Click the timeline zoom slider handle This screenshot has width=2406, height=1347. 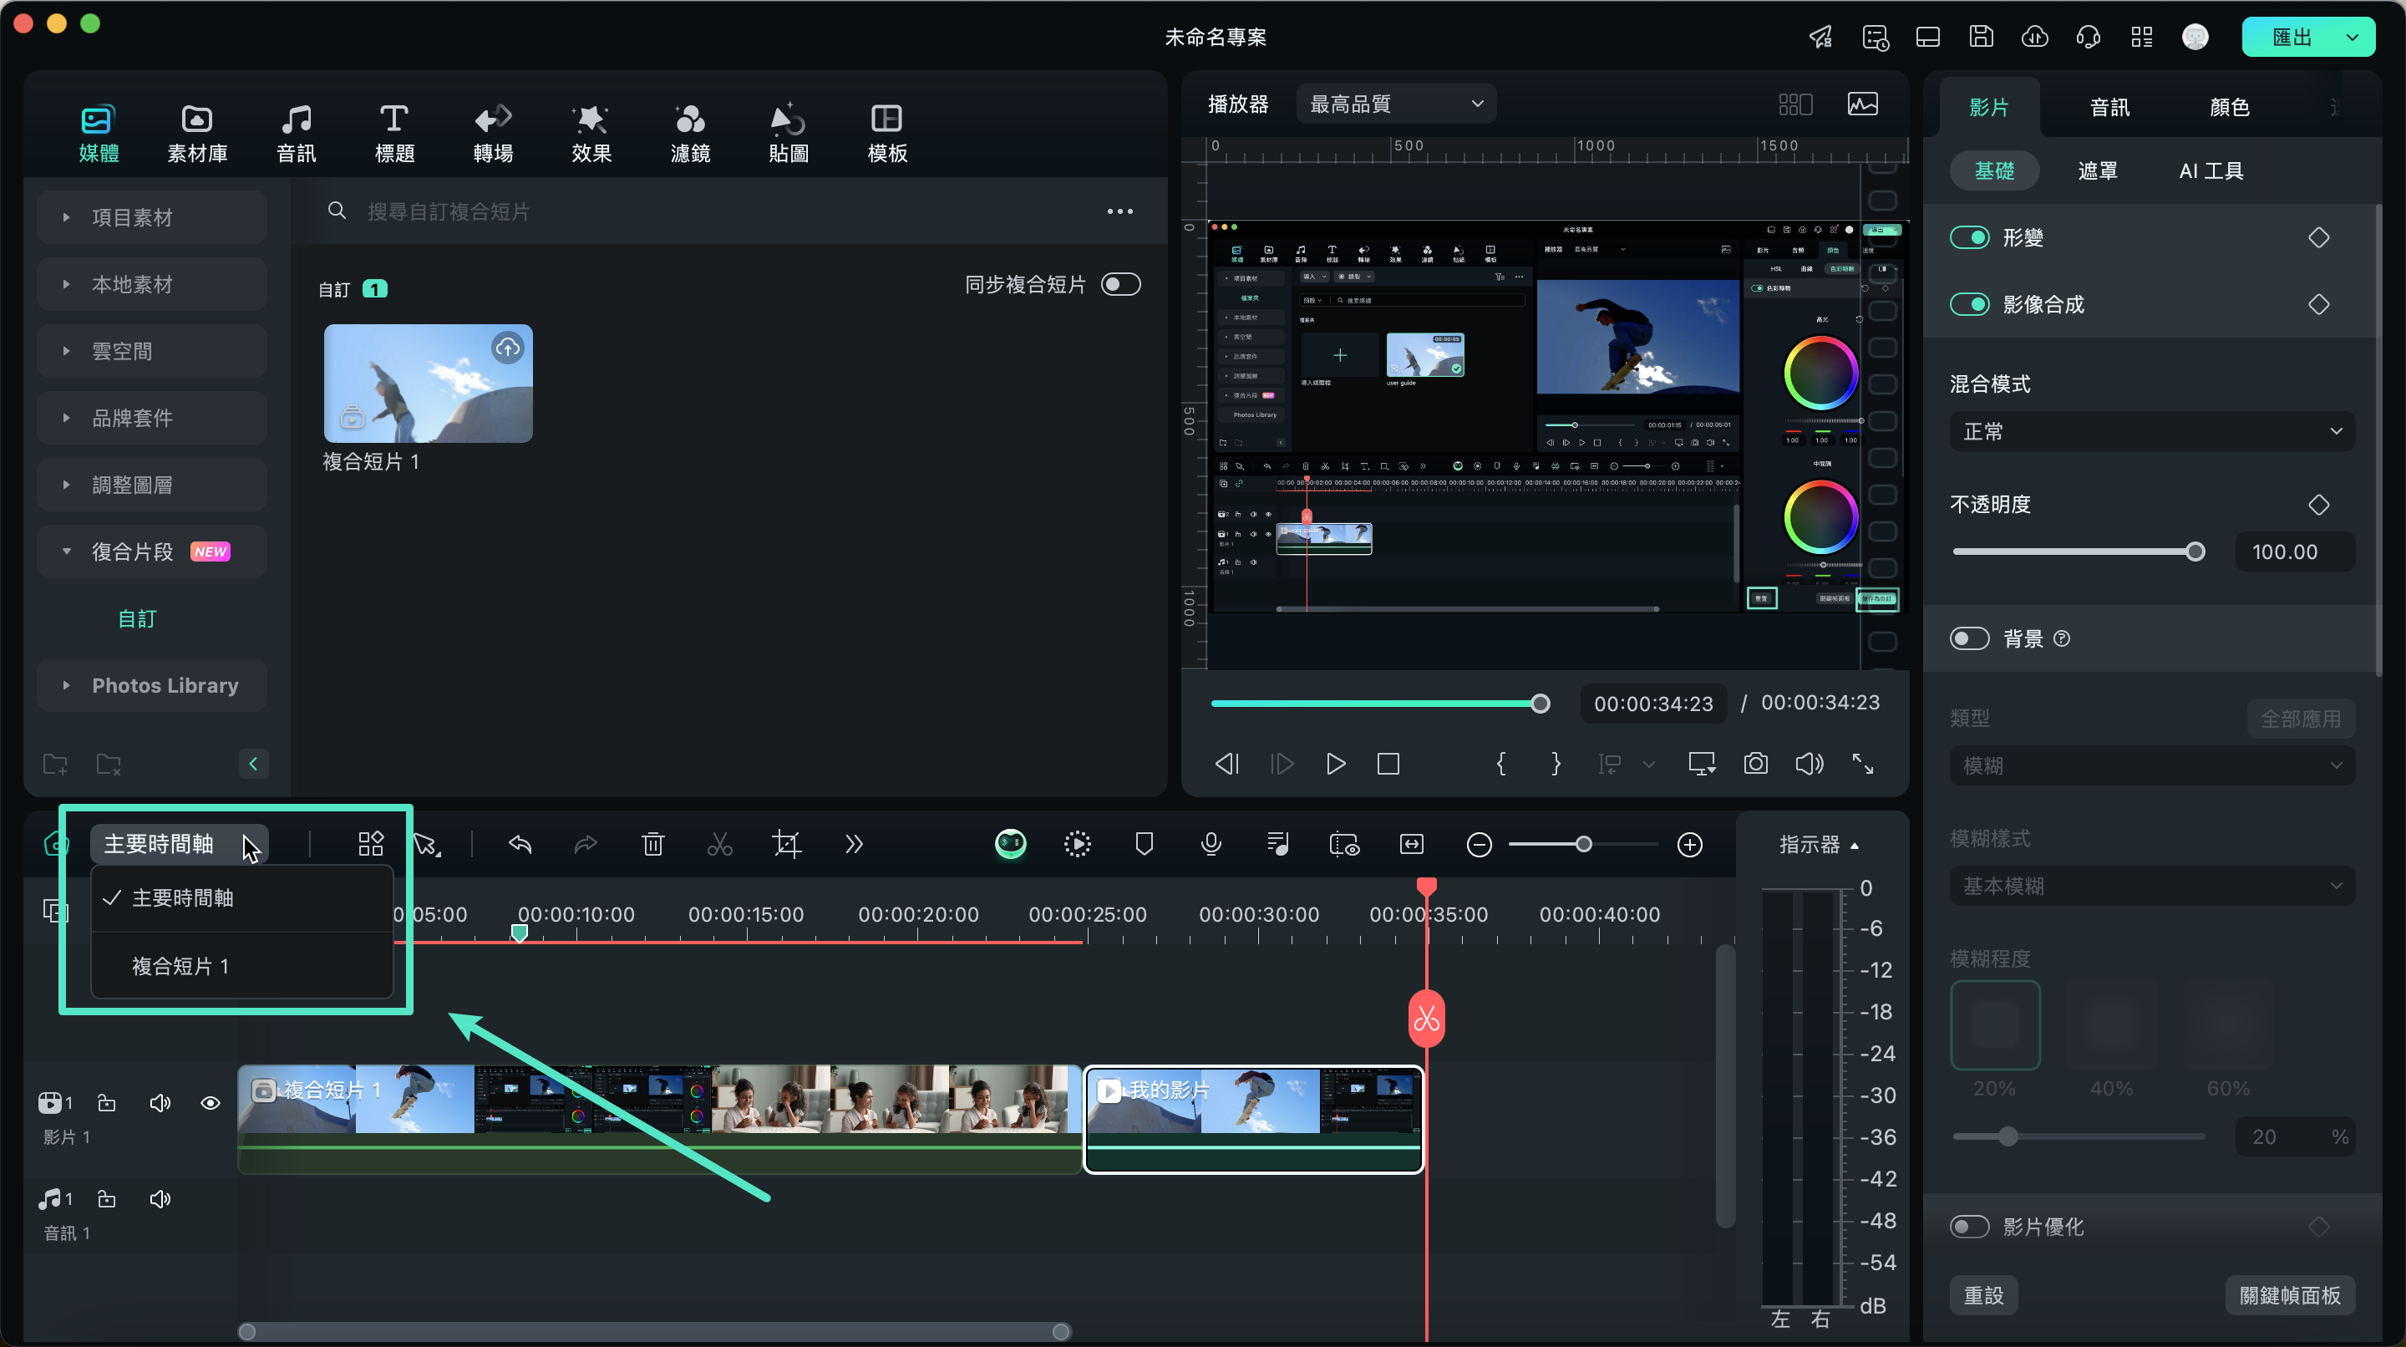(1583, 845)
